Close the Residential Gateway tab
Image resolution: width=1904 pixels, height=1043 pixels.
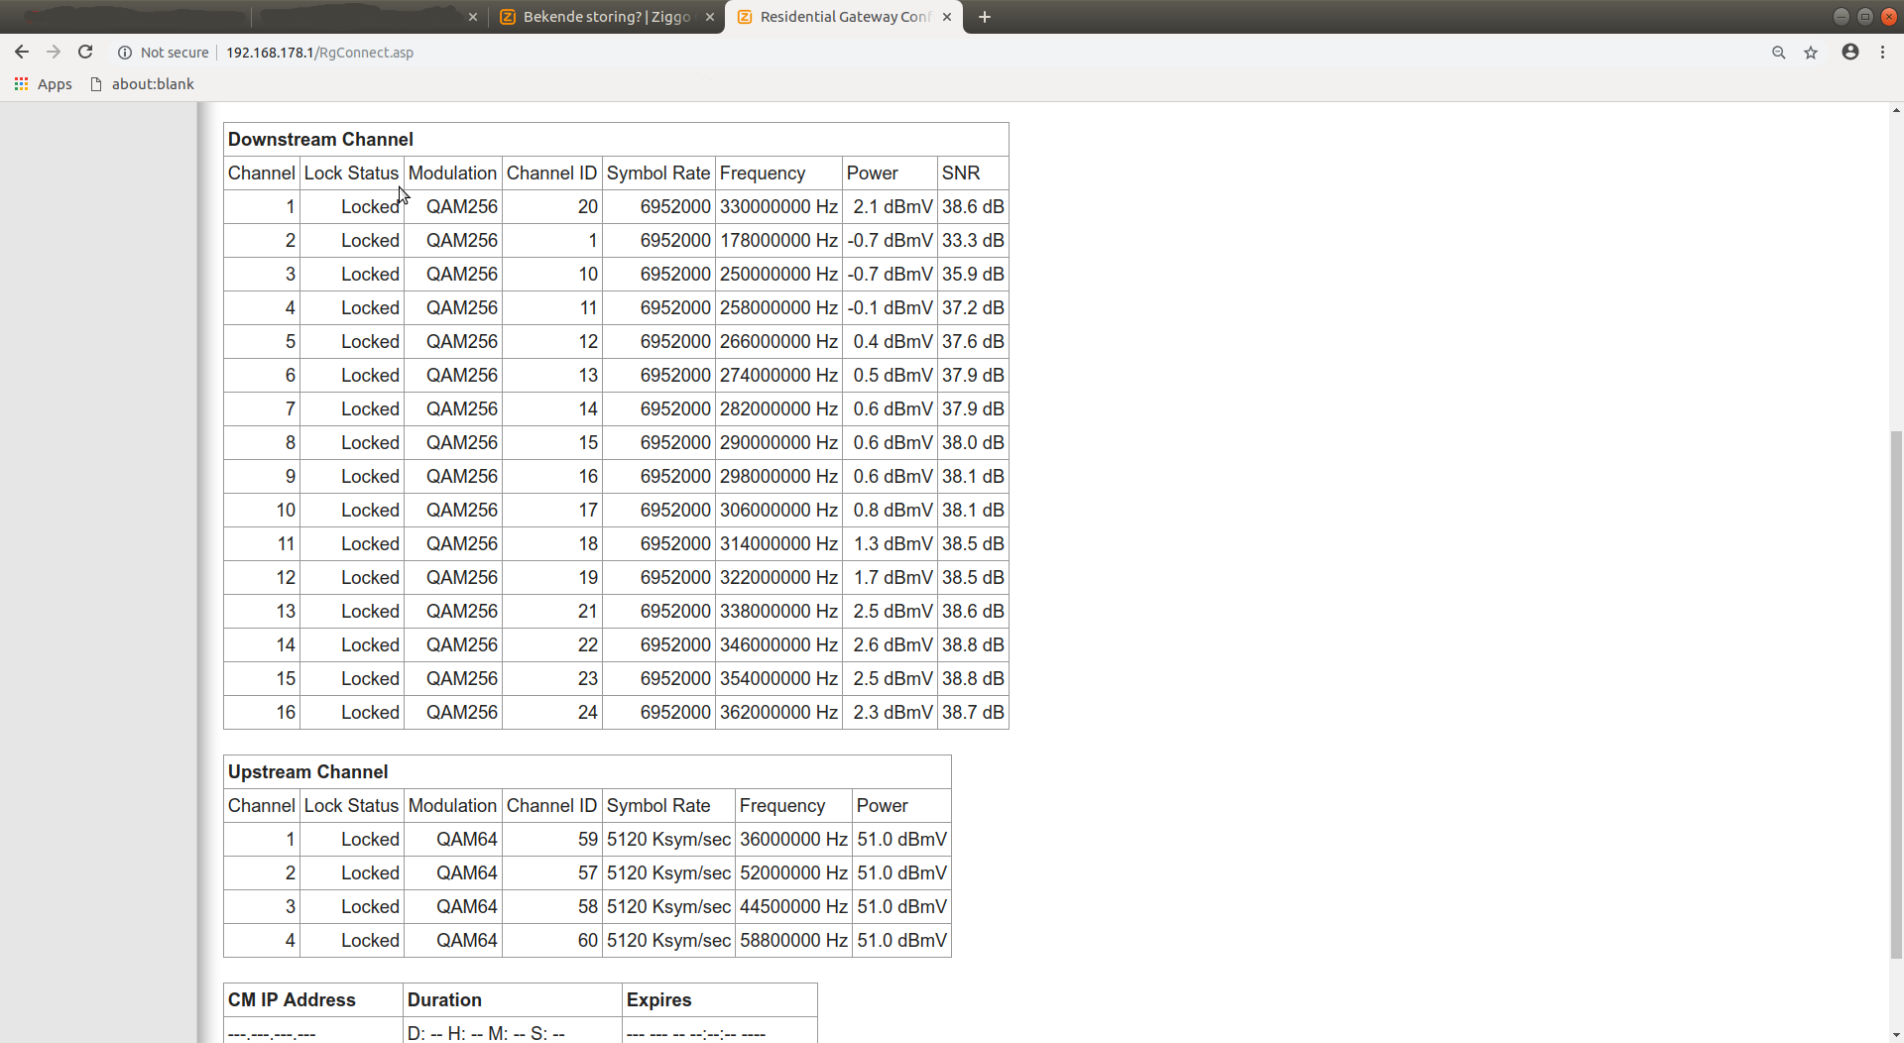coord(947,17)
